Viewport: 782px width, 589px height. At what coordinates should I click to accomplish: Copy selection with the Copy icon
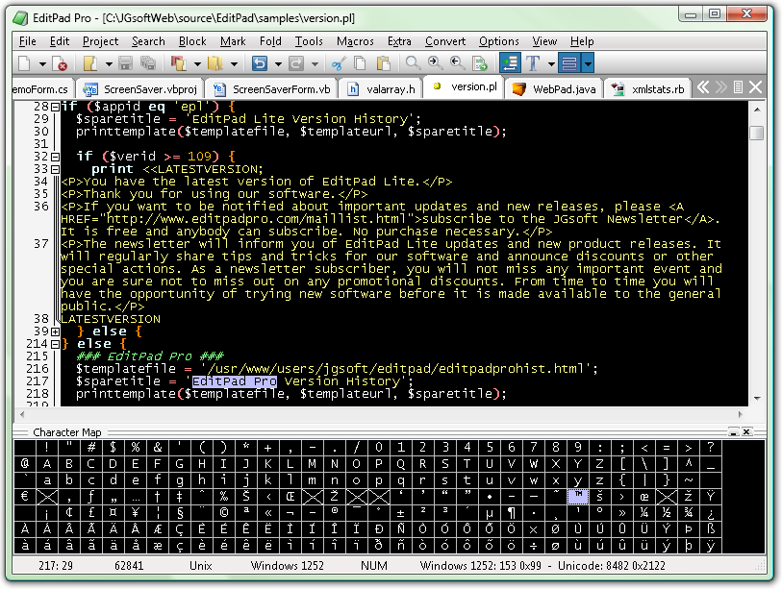(360, 63)
